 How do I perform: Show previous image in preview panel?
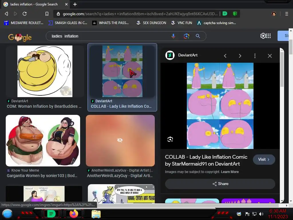click(225, 56)
